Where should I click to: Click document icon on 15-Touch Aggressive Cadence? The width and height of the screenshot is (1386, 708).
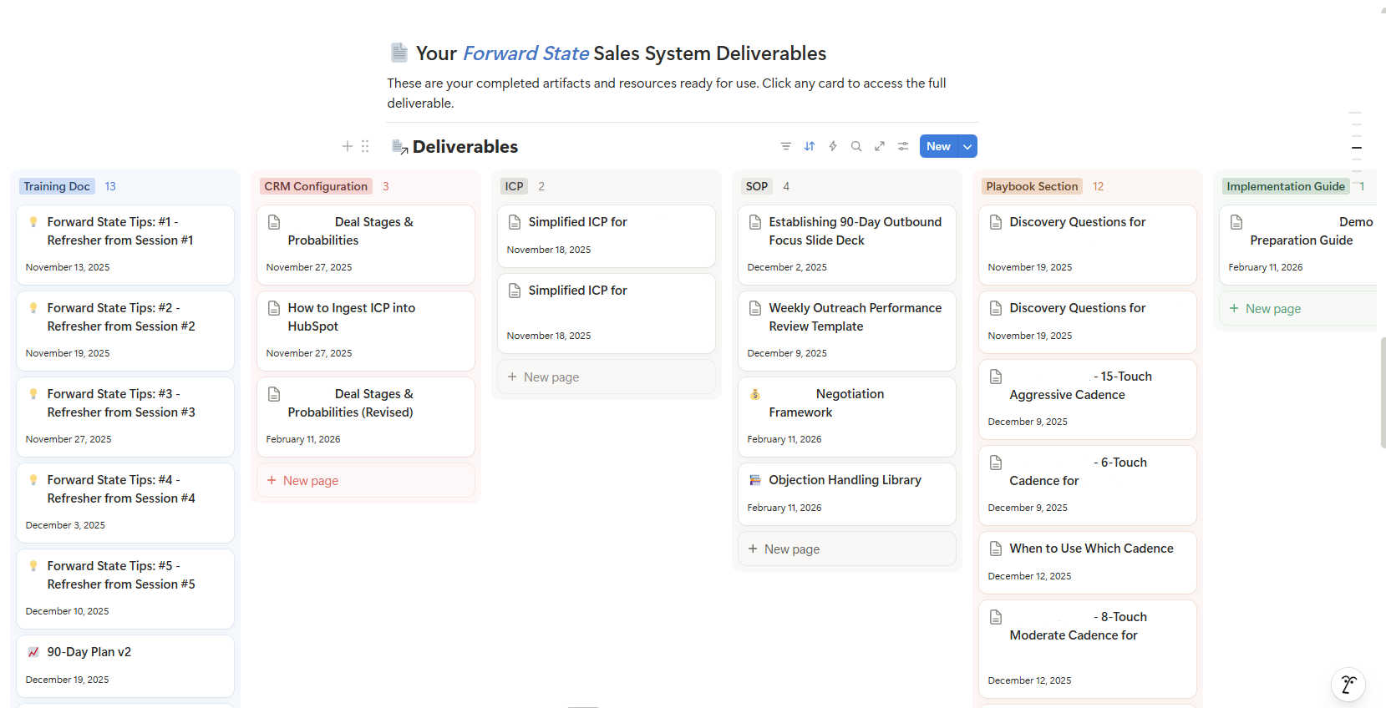(996, 377)
